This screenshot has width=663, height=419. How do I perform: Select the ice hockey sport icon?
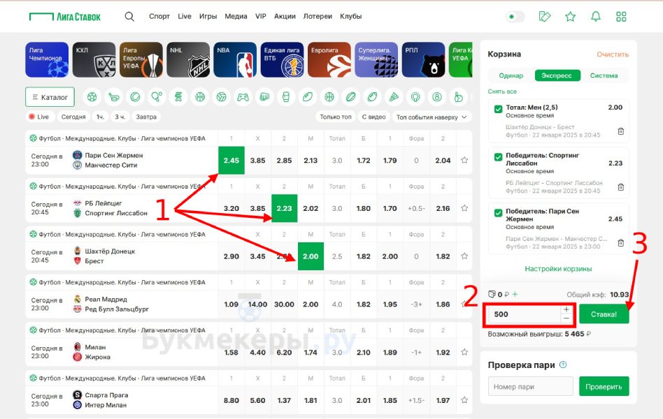[x=113, y=97]
